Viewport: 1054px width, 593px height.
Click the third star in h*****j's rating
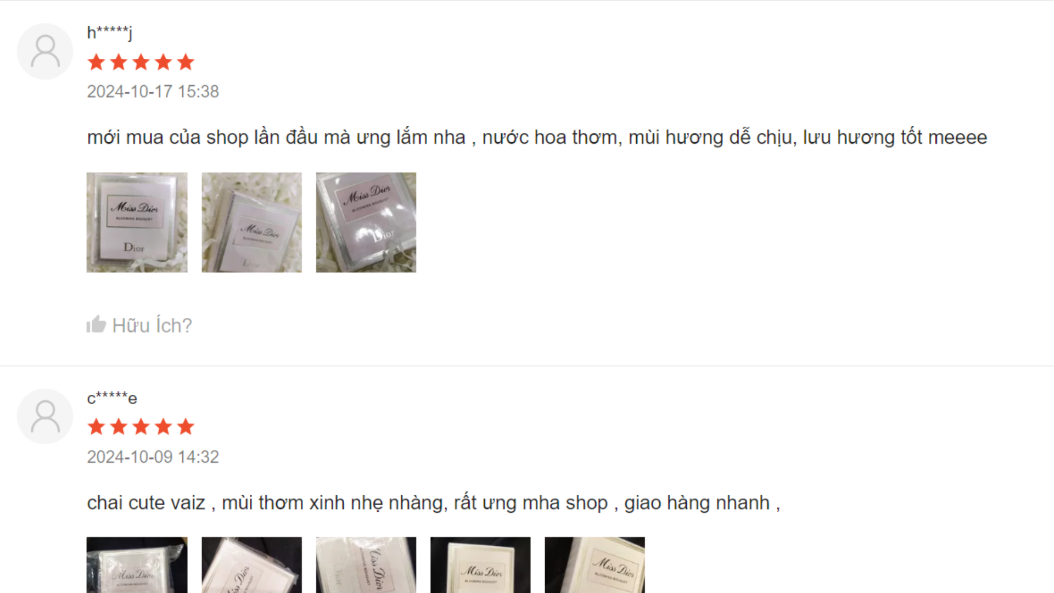tap(141, 62)
